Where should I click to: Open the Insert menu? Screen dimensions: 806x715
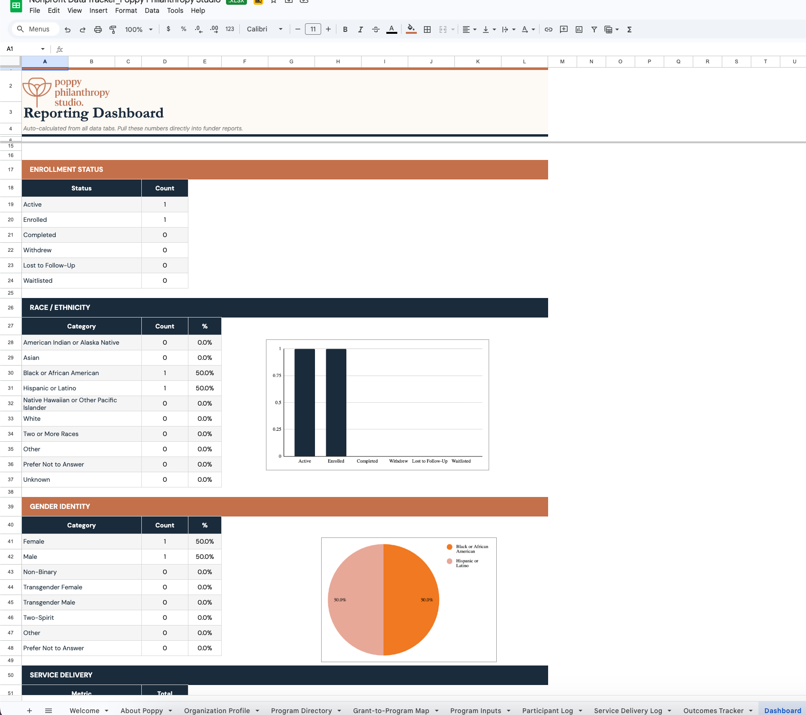[98, 10]
